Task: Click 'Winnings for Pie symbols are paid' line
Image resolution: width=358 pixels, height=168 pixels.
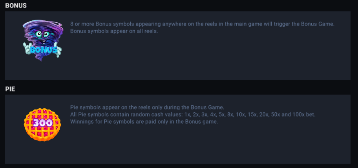Action: (144, 122)
